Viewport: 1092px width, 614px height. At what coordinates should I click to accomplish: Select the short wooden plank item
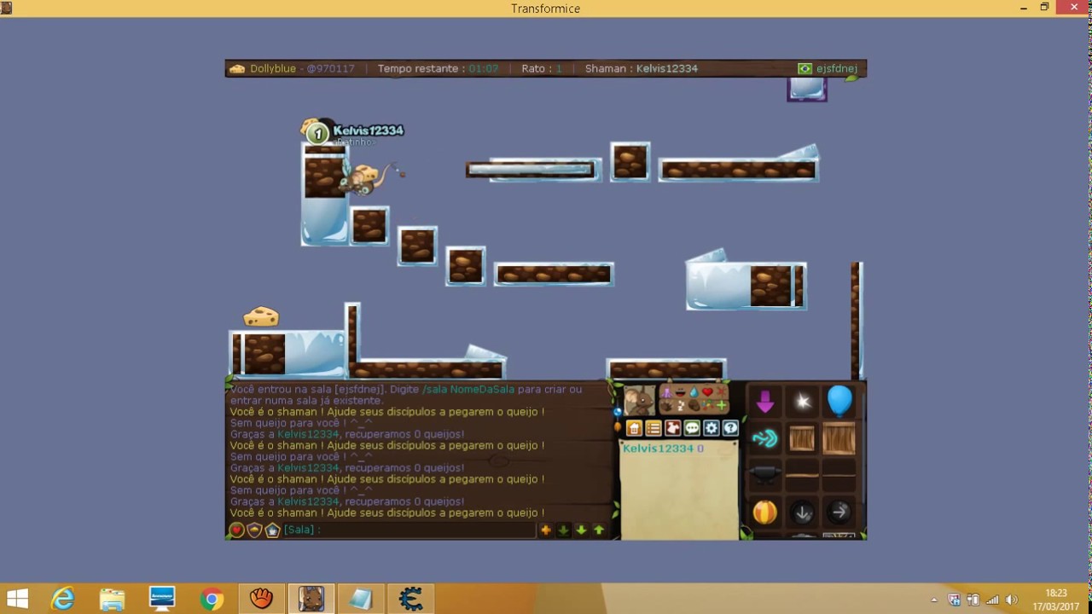(x=802, y=475)
